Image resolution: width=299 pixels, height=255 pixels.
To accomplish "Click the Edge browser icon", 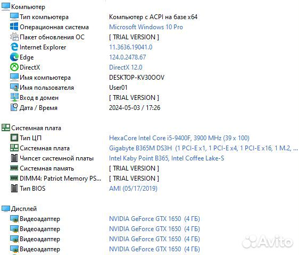I will click(x=14, y=57).
